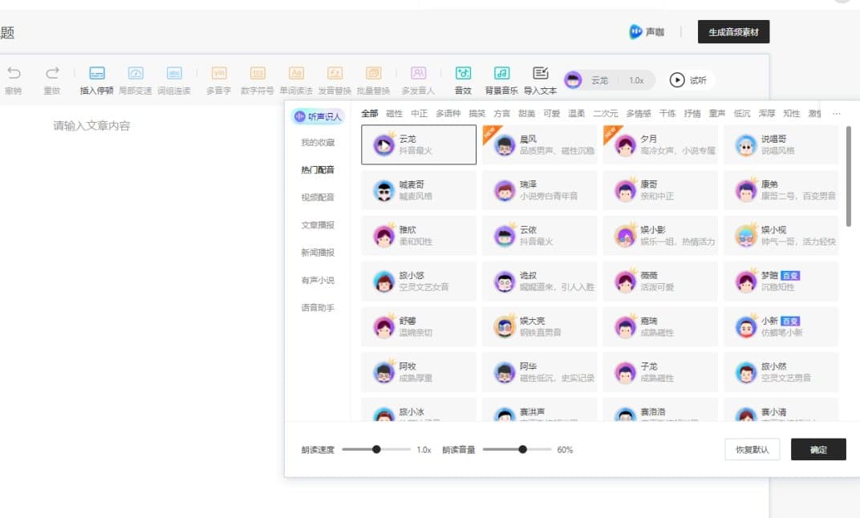The height and width of the screenshot is (518, 860).
Task: Select the 小新 voice option
Action: pyautogui.click(x=781, y=326)
